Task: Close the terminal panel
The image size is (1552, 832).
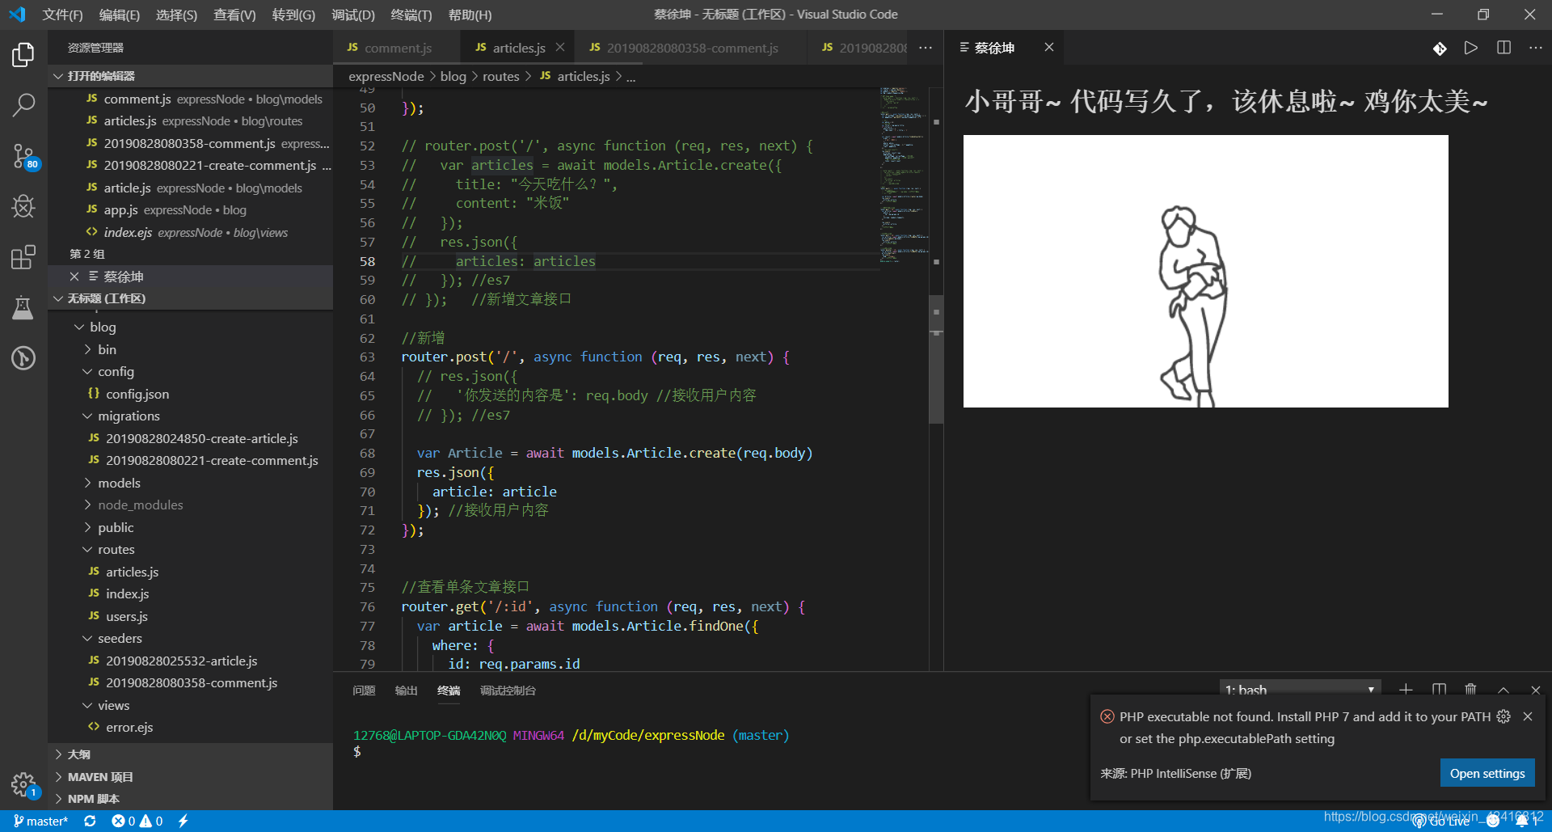Action: tap(1536, 690)
